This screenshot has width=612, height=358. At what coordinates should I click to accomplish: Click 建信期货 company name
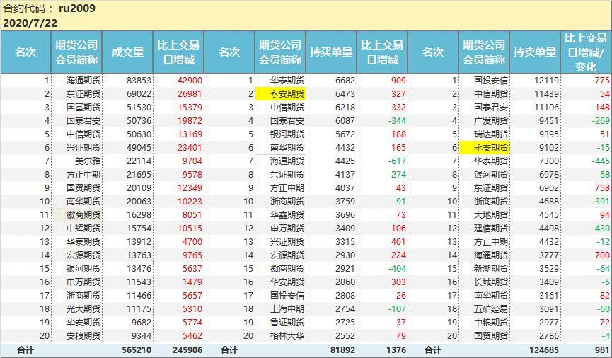490,228
